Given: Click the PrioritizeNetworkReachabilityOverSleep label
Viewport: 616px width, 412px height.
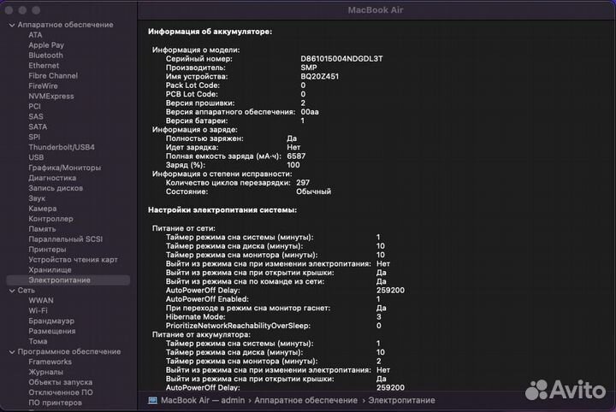Looking at the screenshot, I should (238, 326).
